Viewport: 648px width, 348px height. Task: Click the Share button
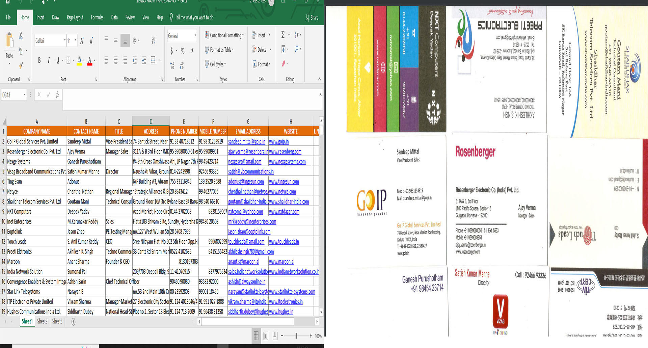pos(312,18)
